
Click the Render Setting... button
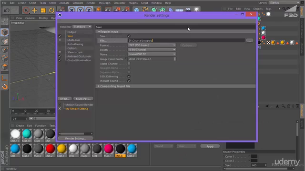[75, 138]
